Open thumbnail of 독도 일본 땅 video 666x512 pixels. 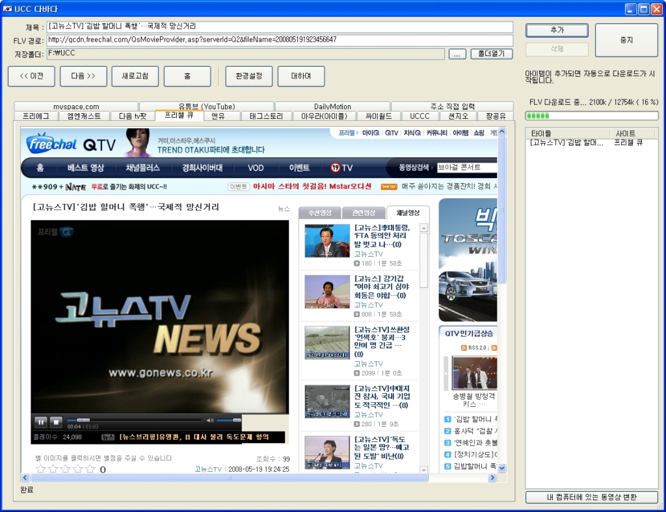tap(327, 453)
